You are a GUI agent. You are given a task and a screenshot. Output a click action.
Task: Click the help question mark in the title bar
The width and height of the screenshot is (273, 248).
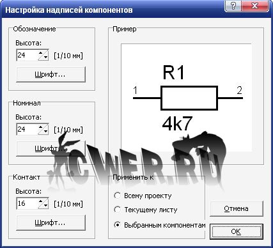click(x=234, y=6)
